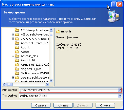The height and width of the screenshot is (110, 124).
Task: Click folder icon next to 4081-zarabotok-s-brau
Action: click(17, 34)
